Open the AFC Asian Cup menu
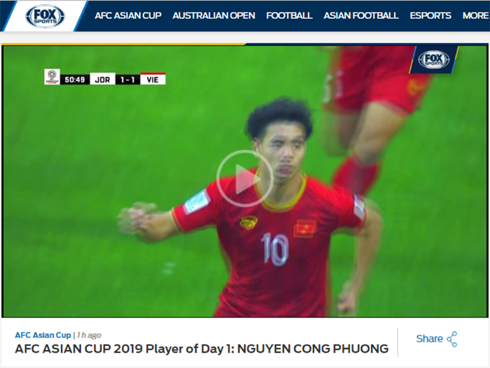Viewport: 490px width, 368px height. pyautogui.click(x=128, y=15)
